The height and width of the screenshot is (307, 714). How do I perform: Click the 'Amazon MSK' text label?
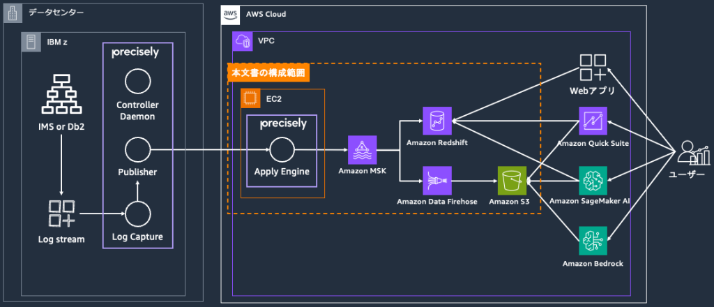[x=363, y=172]
